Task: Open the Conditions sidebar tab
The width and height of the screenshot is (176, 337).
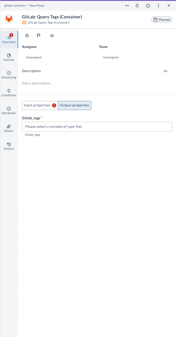Action: point(9,93)
